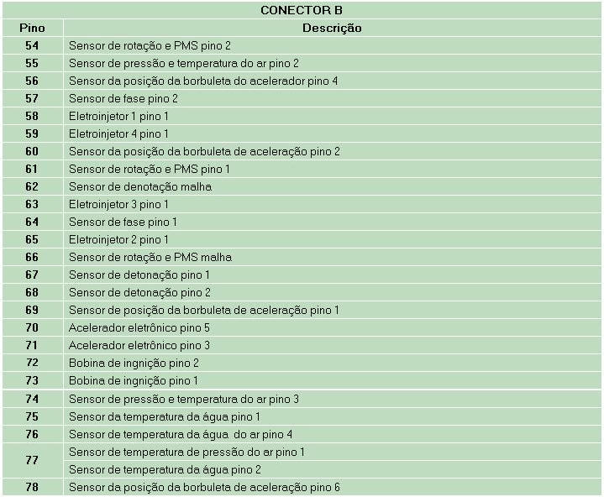Select 'Bobina de ingnição pino 2' row
Screen dimensions: 604x497
(x=134, y=363)
